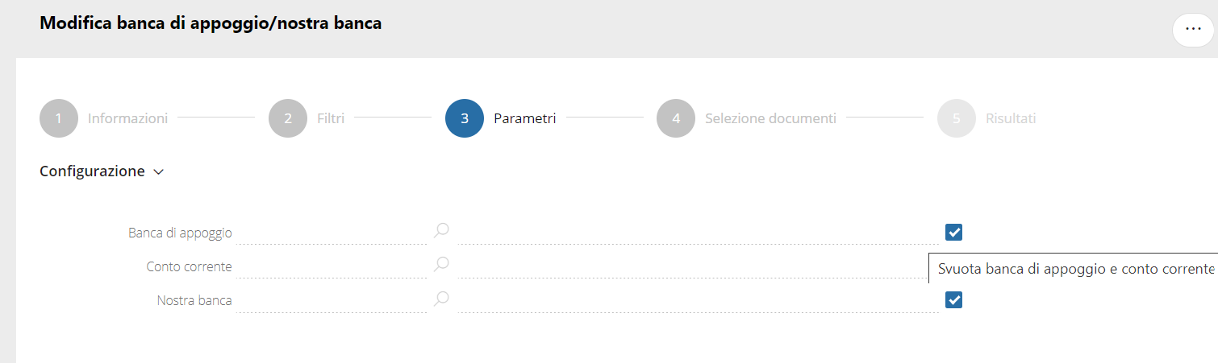Switch to the Filtri step
This screenshot has height=363, width=1218.
331,118
